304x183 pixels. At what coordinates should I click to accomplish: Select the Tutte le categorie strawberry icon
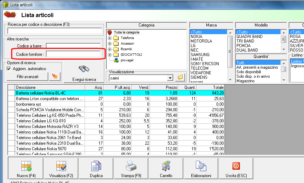[x=110, y=32]
